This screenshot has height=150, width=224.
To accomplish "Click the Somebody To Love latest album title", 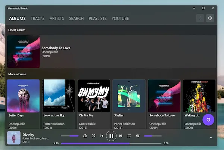I will pos(56,48).
